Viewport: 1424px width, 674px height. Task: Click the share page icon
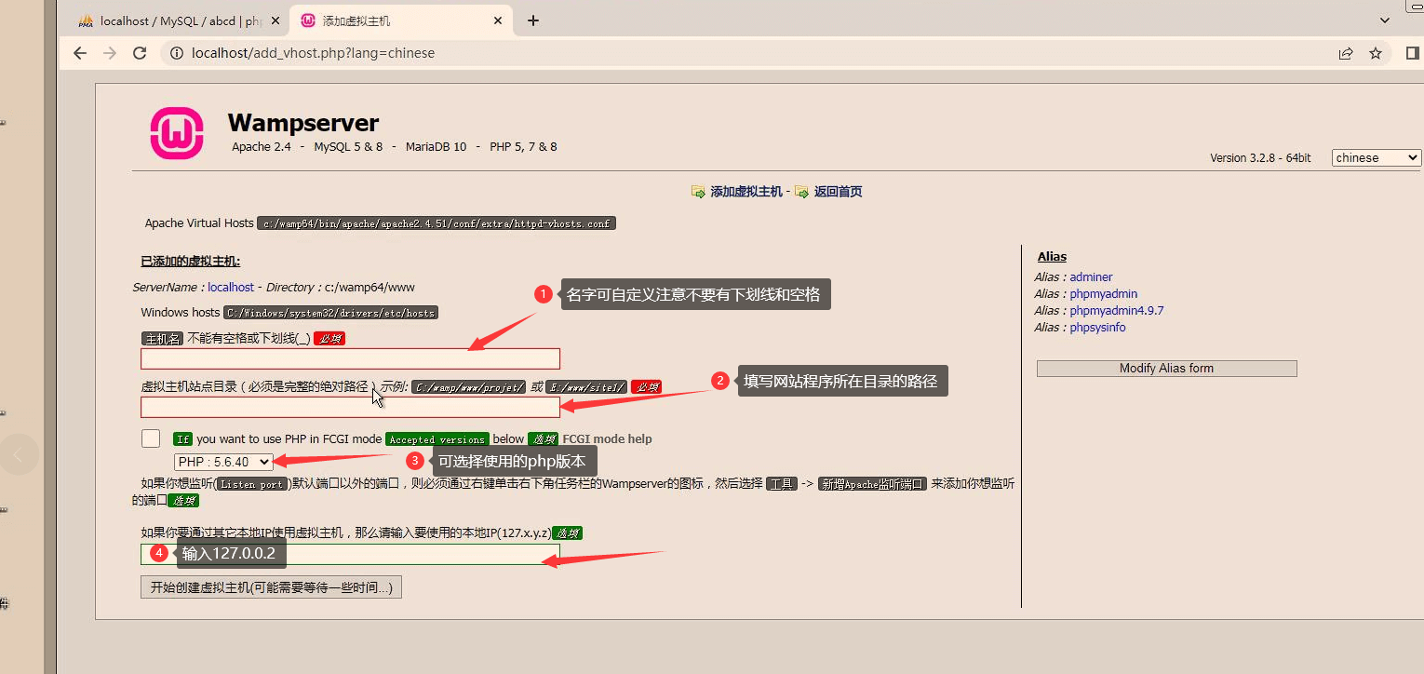click(x=1346, y=53)
